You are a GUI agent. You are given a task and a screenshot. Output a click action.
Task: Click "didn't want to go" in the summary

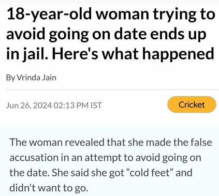48,188
